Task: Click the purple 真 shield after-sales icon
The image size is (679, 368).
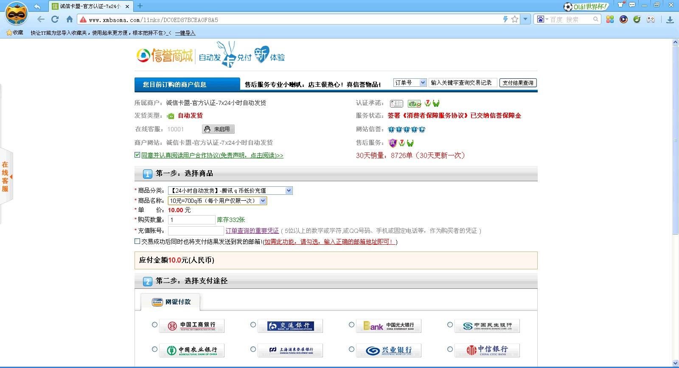Action: point(393,143)
